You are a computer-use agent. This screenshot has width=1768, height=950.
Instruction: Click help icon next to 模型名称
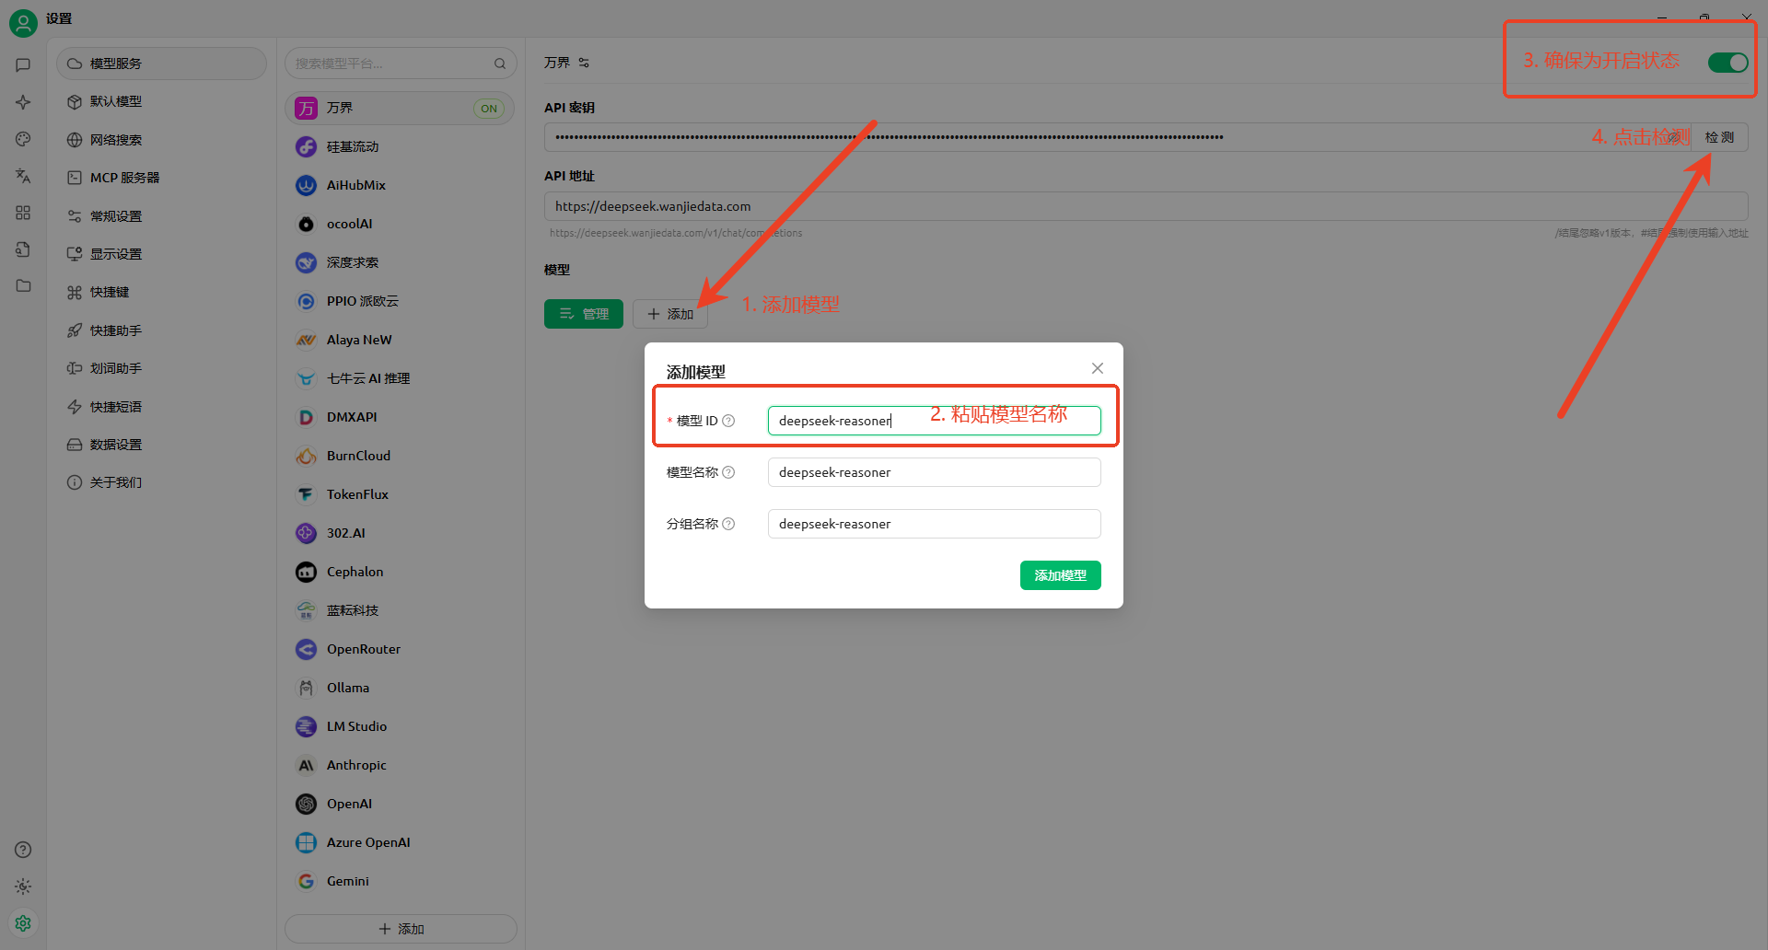(x=728, y=472)
